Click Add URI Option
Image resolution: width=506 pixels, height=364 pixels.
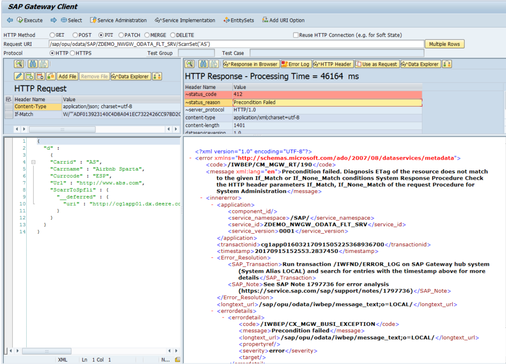283,20
